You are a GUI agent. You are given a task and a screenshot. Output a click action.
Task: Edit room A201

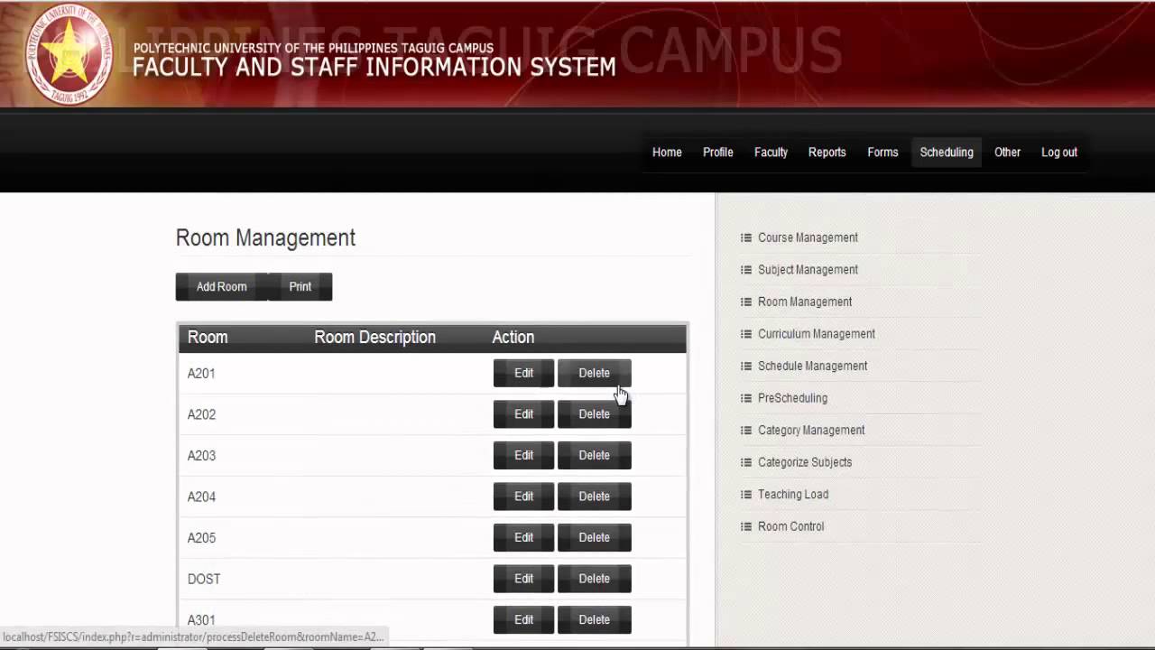tap(523, 373)
